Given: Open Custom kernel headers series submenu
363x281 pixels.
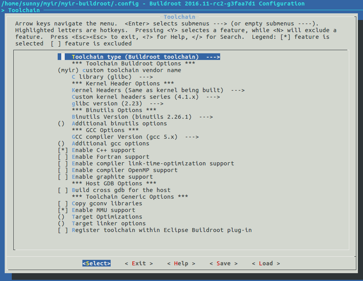Looking at the screenshot, I should 146,97.
